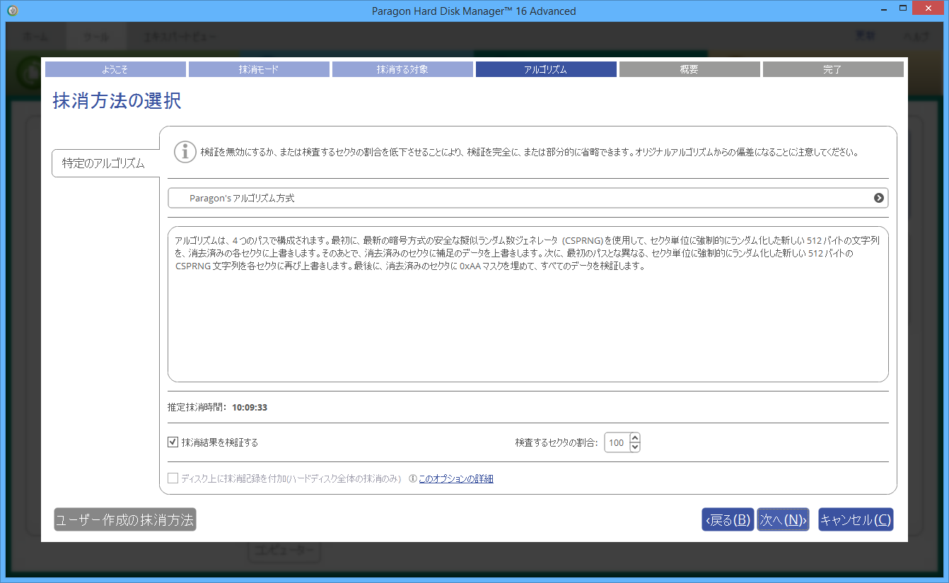Click the small info icon before the details link

pyautogui.click(x=413, y=478)
